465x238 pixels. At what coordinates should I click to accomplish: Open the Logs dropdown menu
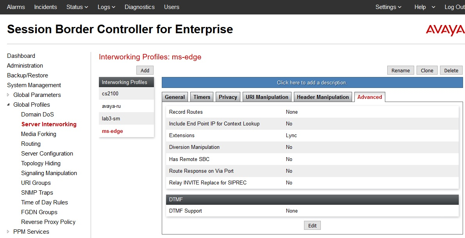point(106,7)
